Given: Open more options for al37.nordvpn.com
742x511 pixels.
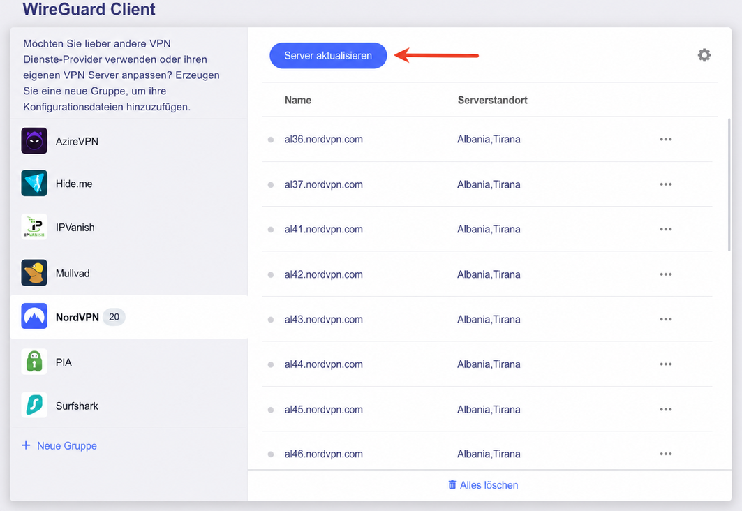Looking at the screenshot, I should pyautogui.click(x=666, y=184).
